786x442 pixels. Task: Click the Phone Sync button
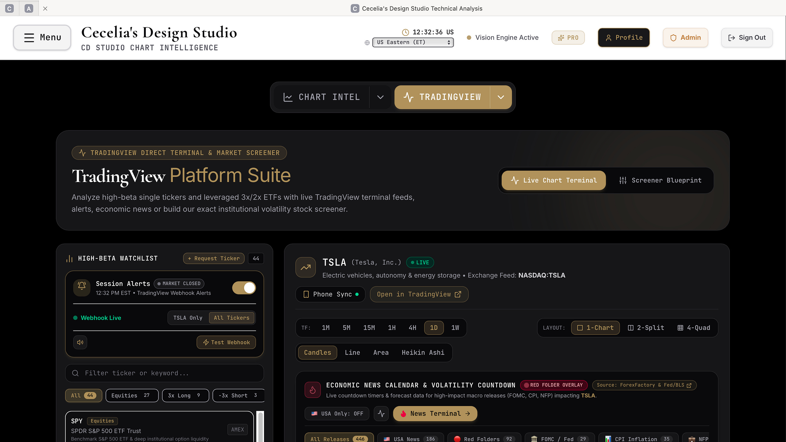330,294
